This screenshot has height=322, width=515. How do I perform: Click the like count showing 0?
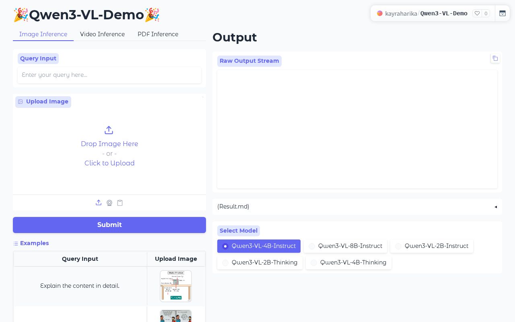(x=486, y=13)
